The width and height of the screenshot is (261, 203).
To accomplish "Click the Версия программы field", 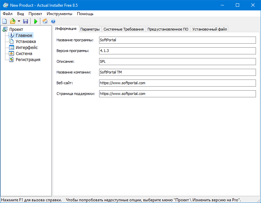I will tap(177, 51).
